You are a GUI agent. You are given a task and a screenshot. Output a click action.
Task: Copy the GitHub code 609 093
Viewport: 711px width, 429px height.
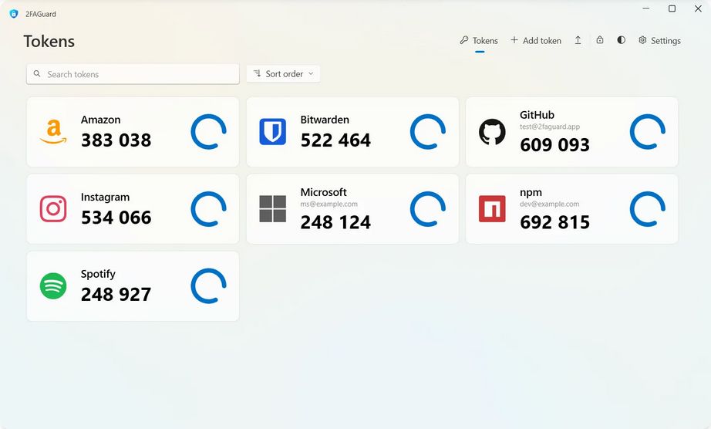[555, 145]
